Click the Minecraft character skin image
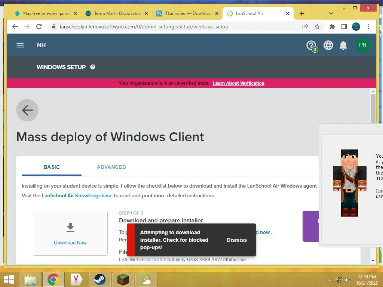Screen dimensions: 383x287 350,183
